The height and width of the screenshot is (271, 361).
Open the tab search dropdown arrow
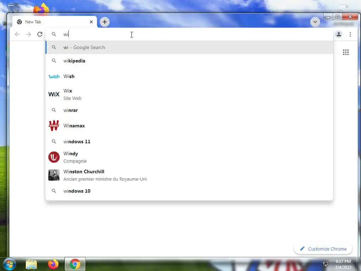click(315, 22)
